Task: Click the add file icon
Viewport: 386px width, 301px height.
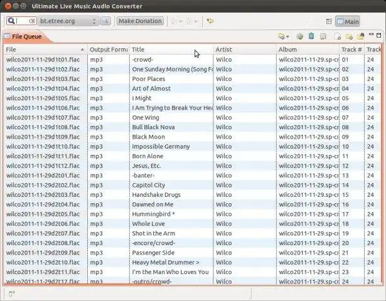Action: coord(338,36)
